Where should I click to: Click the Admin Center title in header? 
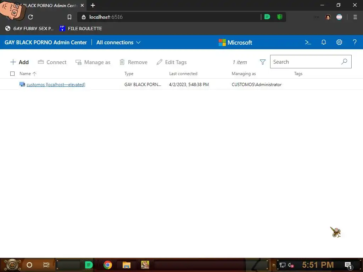click(x=46, y=42)
